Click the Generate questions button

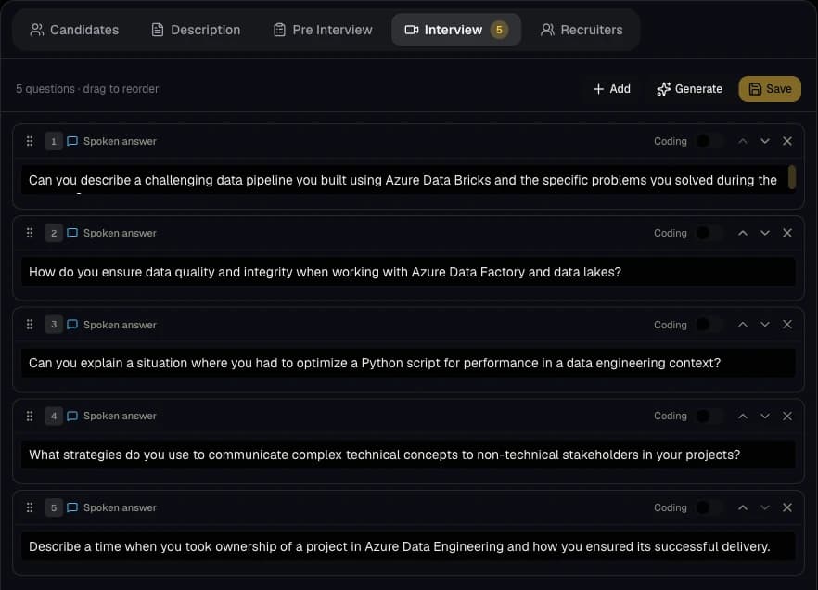click(x=689, y=89)
